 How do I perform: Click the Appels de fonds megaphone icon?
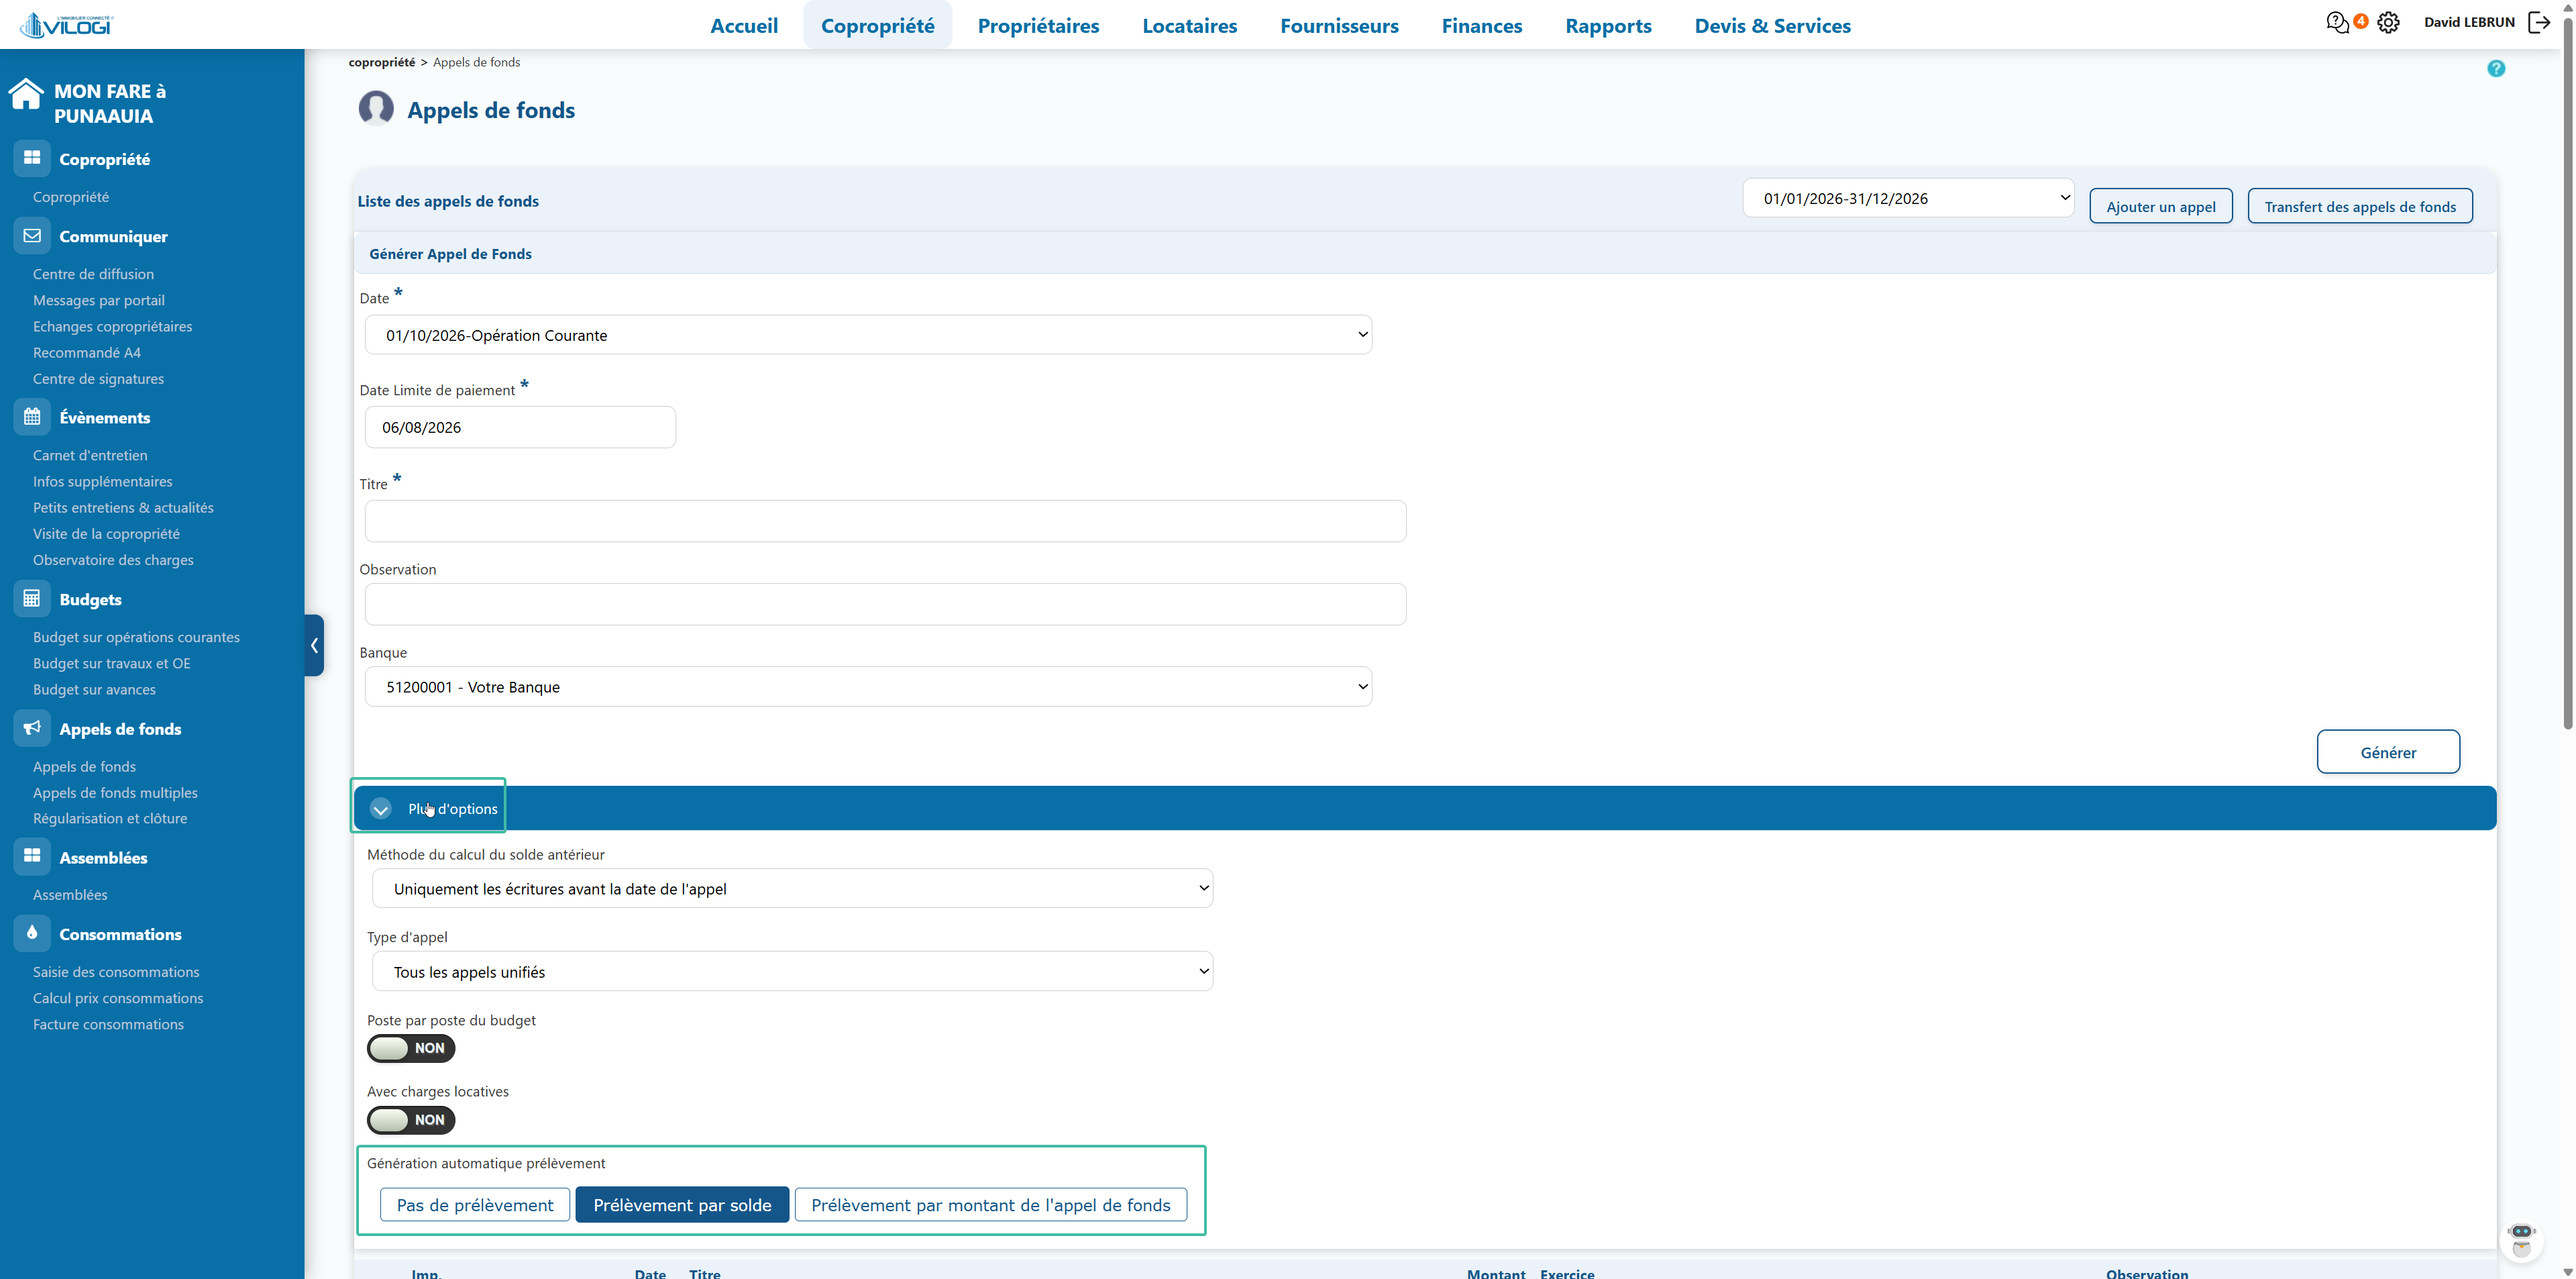pyautogui.click(x=32, y=728)
